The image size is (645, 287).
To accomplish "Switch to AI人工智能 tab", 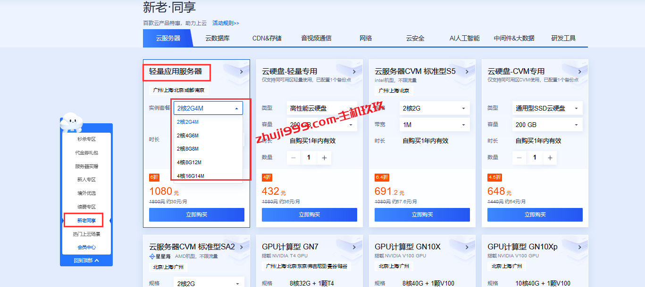I will (464, 38).
